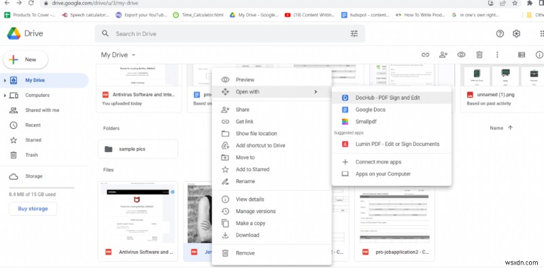The height and width of the screenshot is (268, 544).
Task: Choose Show file location
Action: coord(271,133)
